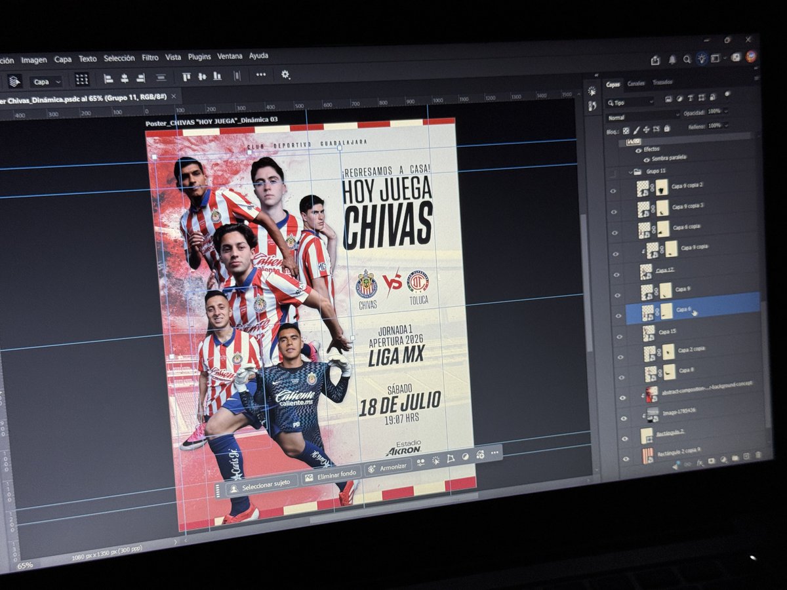Align bottom edges icon
787x590 pixels.
coord(217,76)
